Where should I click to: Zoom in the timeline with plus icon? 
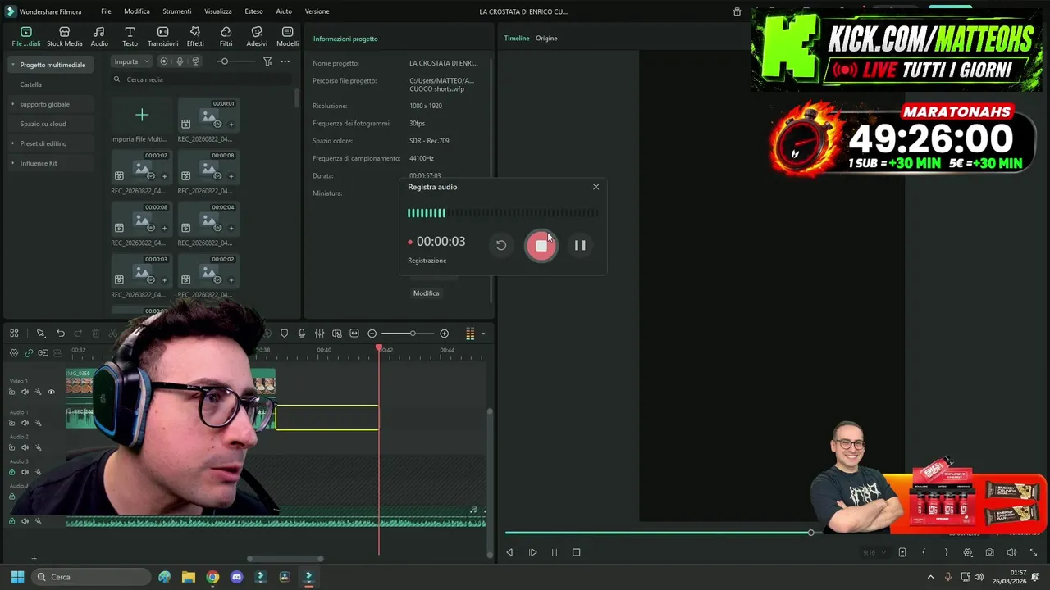click(x=445, y=334)
